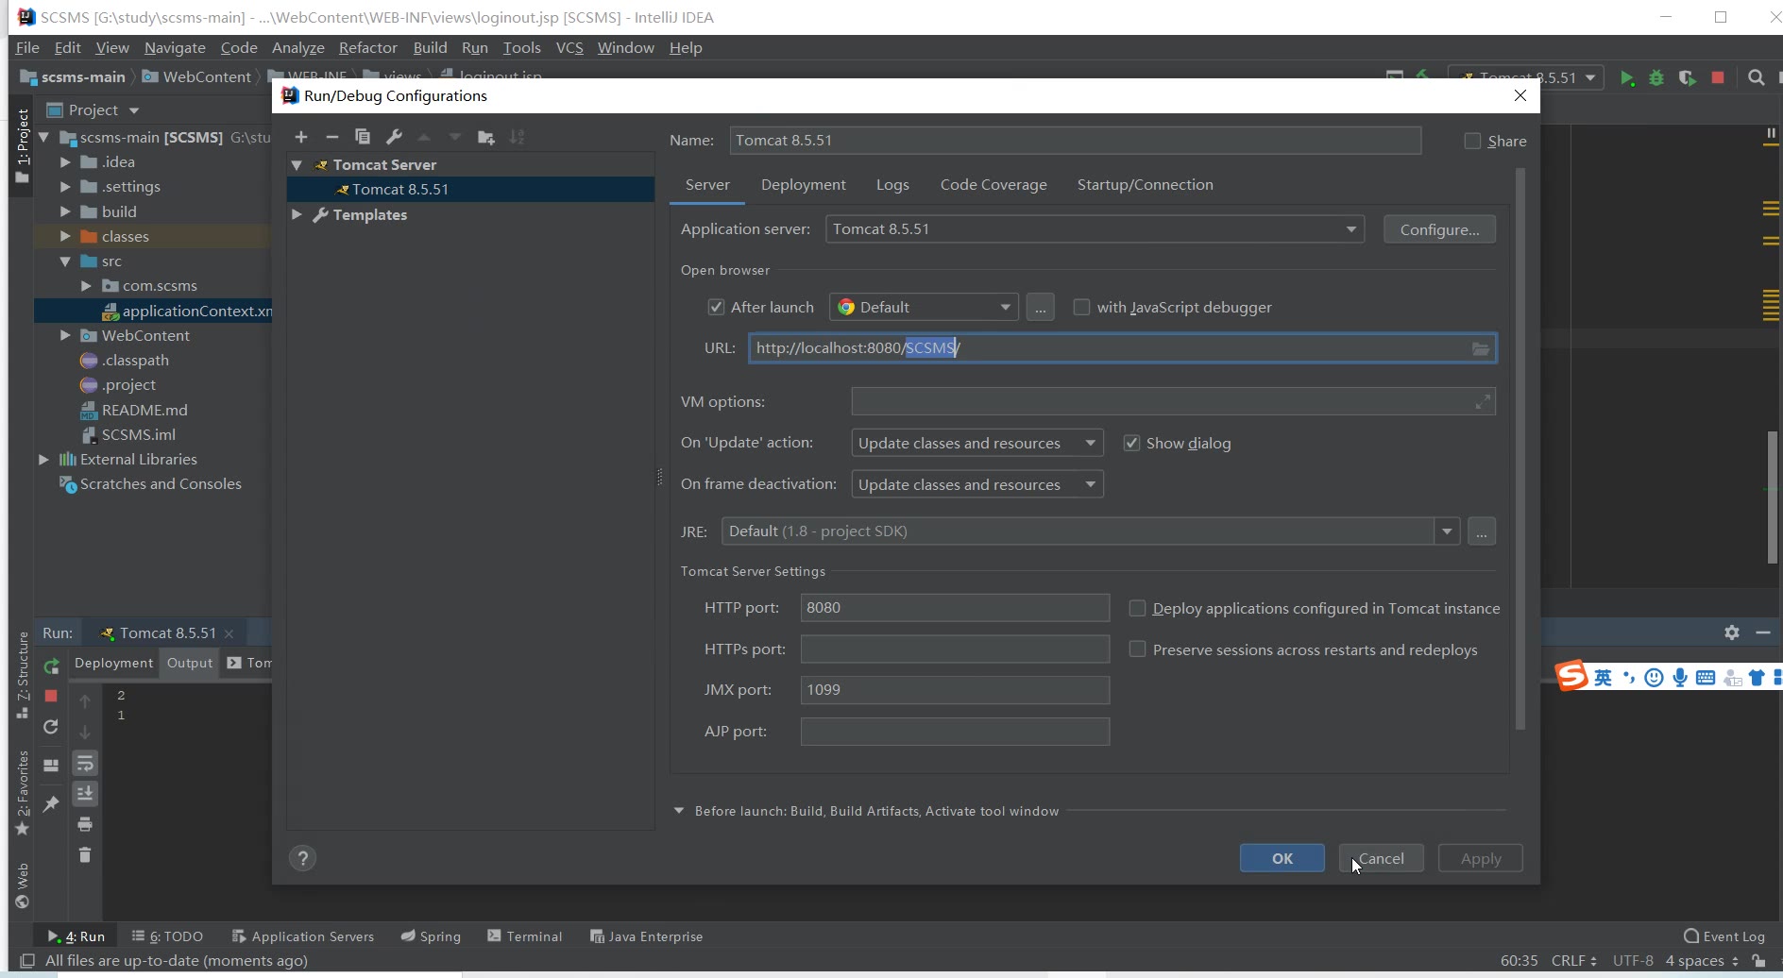Image resolution: width=1783 pixels, height=978 pixels.
Task: Toggle Show dialog checkbox
Action: coord(1131,443)
